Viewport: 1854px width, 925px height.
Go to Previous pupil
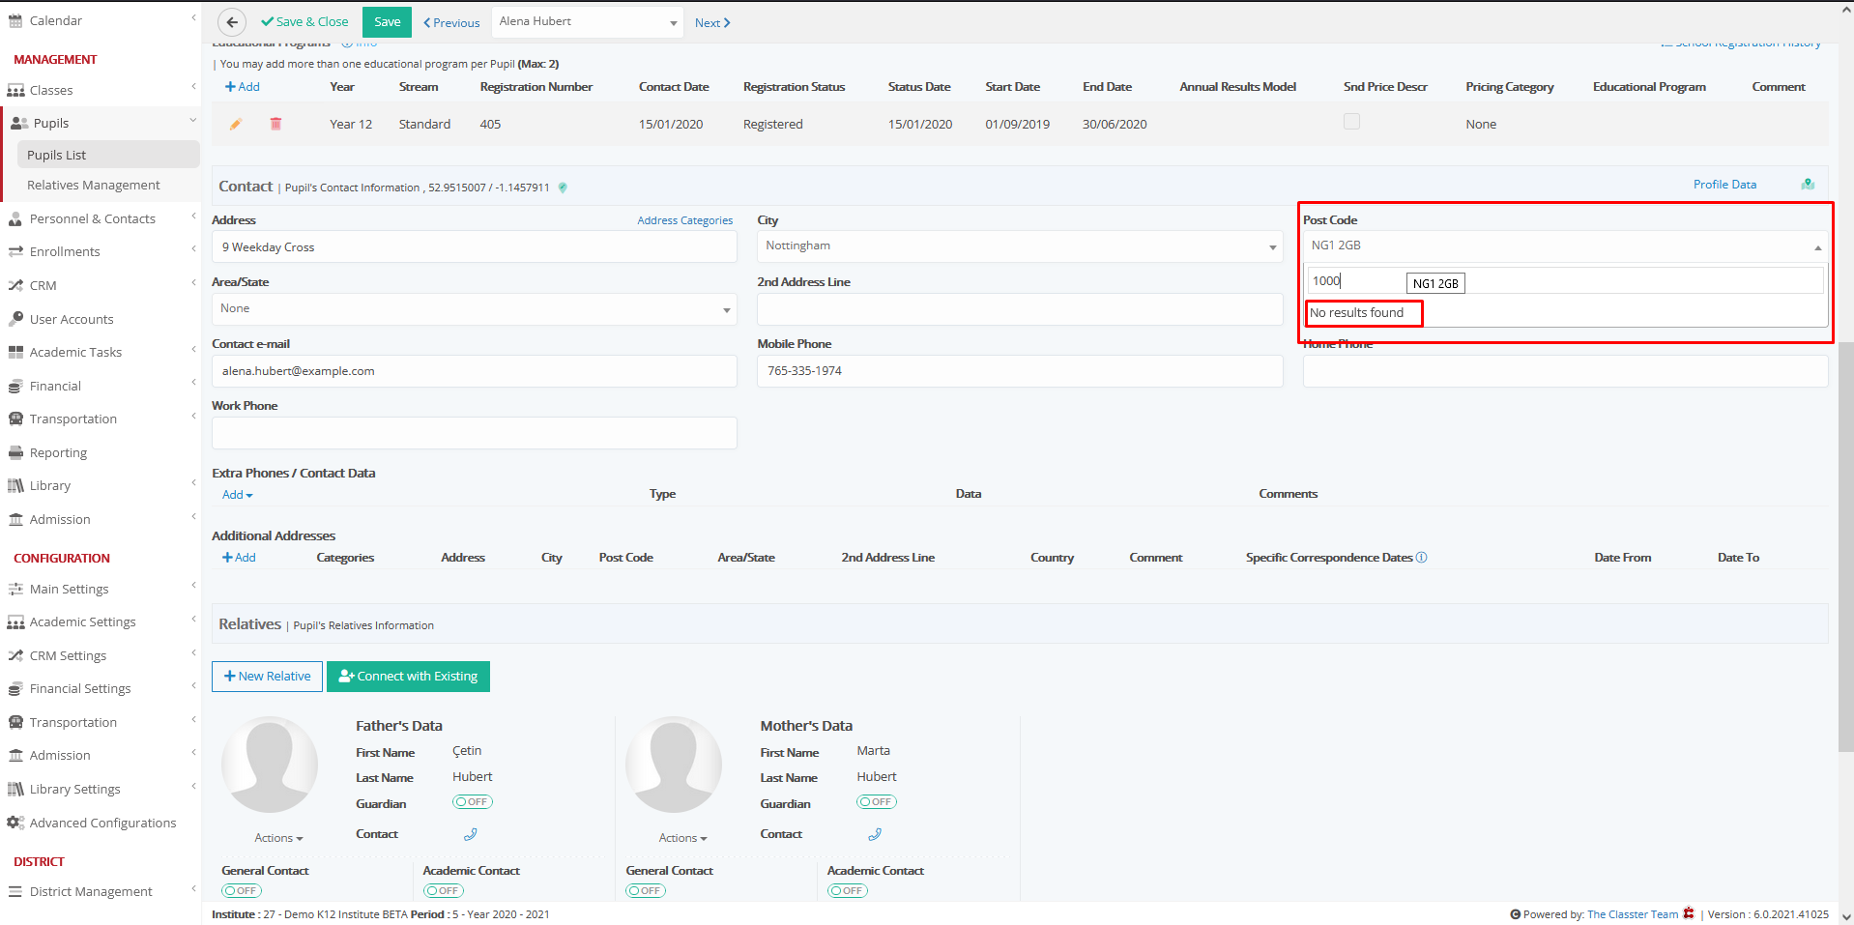[451, 23]
